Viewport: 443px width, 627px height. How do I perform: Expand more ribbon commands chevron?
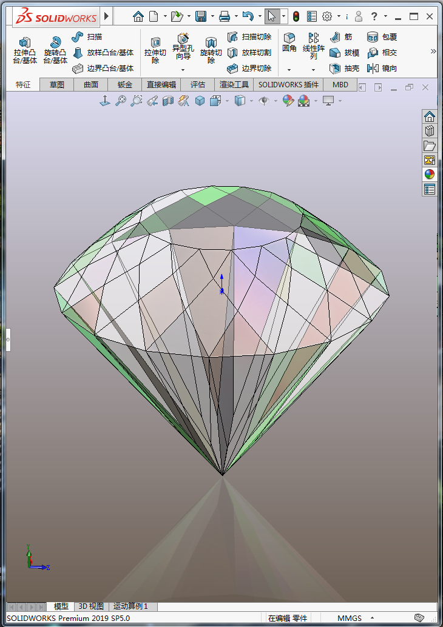433,51
